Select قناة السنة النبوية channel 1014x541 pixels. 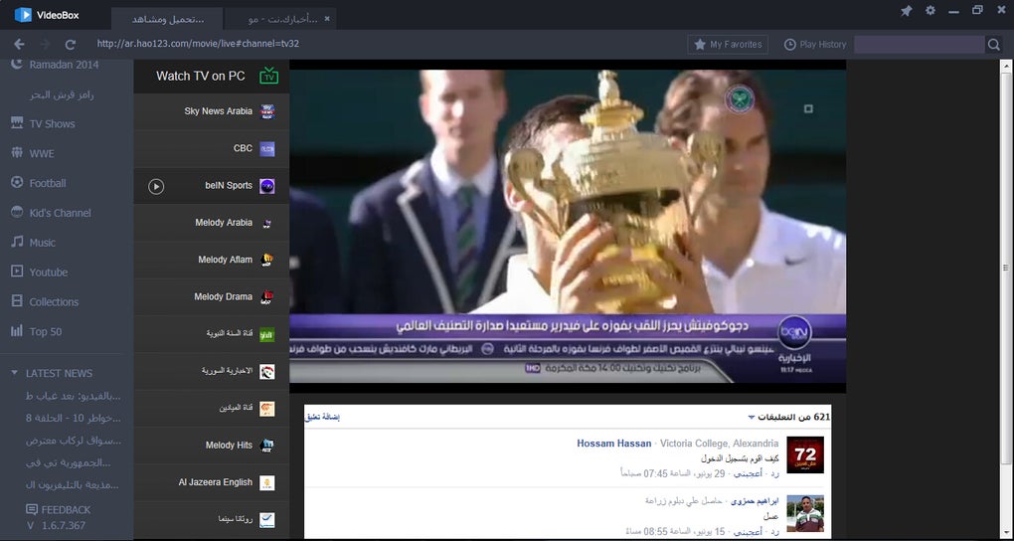click(212, 334)
